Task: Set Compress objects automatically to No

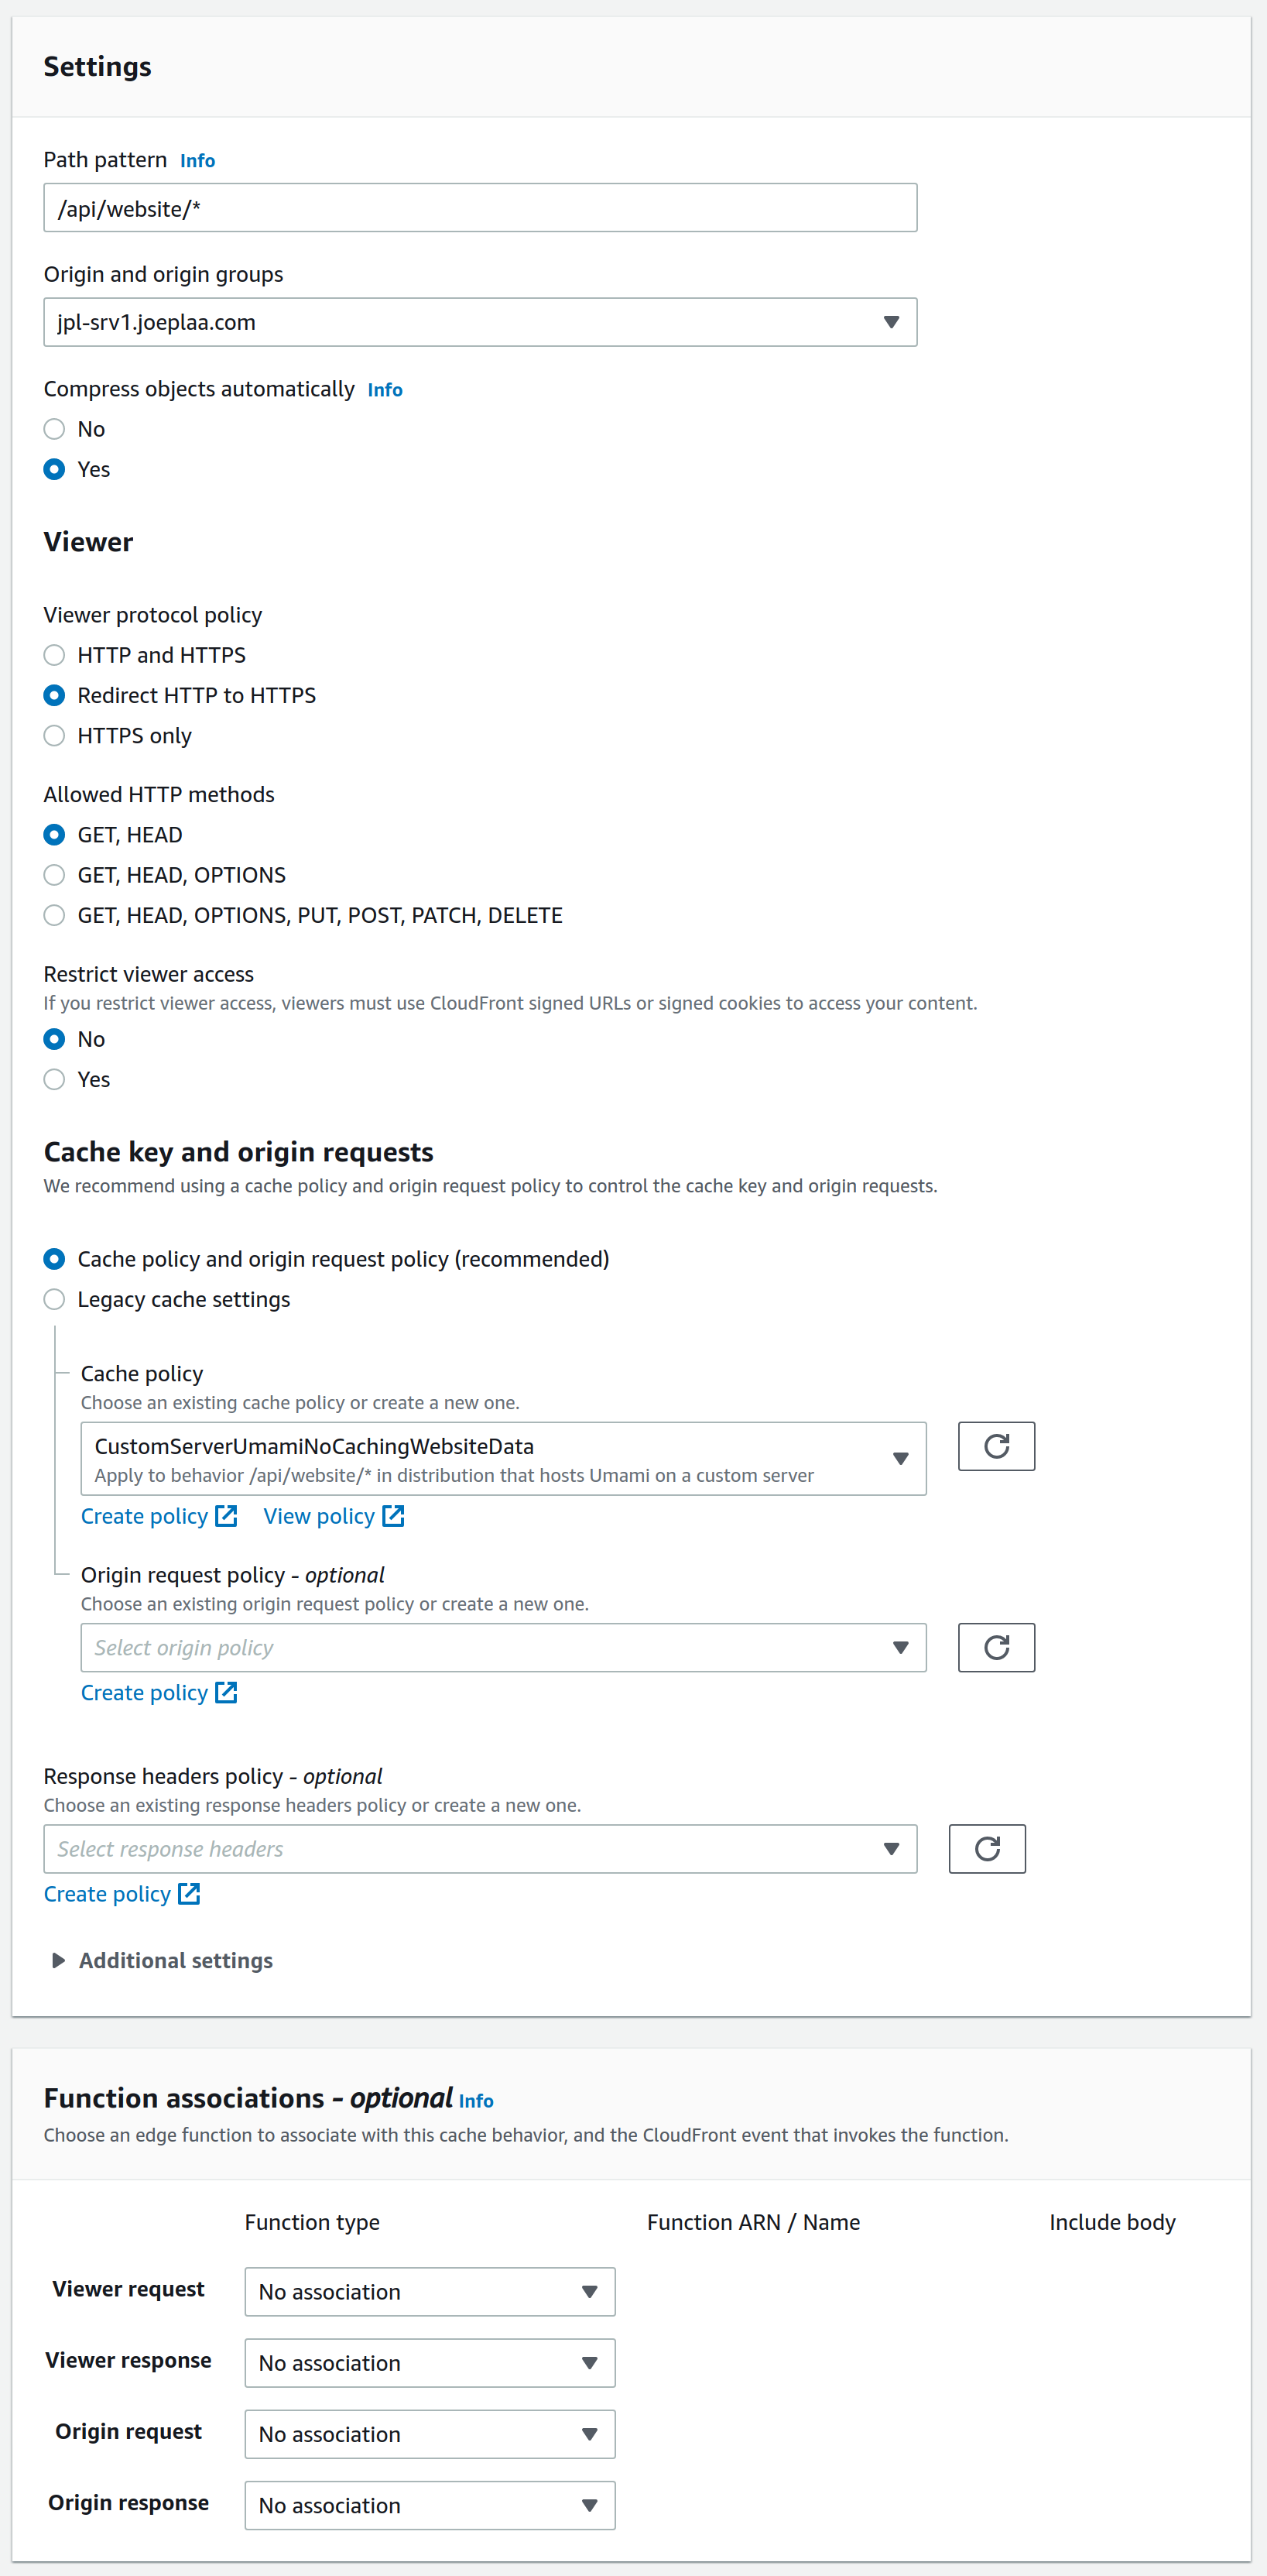Action: (55, 429)
